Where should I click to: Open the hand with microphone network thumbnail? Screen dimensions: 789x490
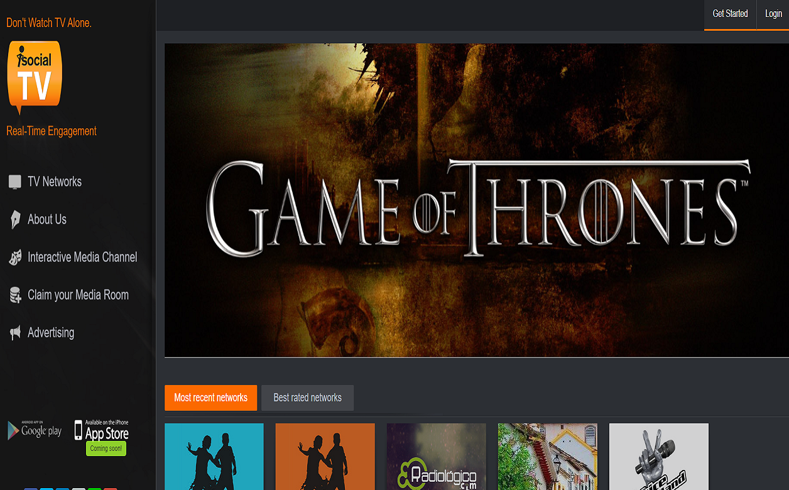click(x=659, y=457)
